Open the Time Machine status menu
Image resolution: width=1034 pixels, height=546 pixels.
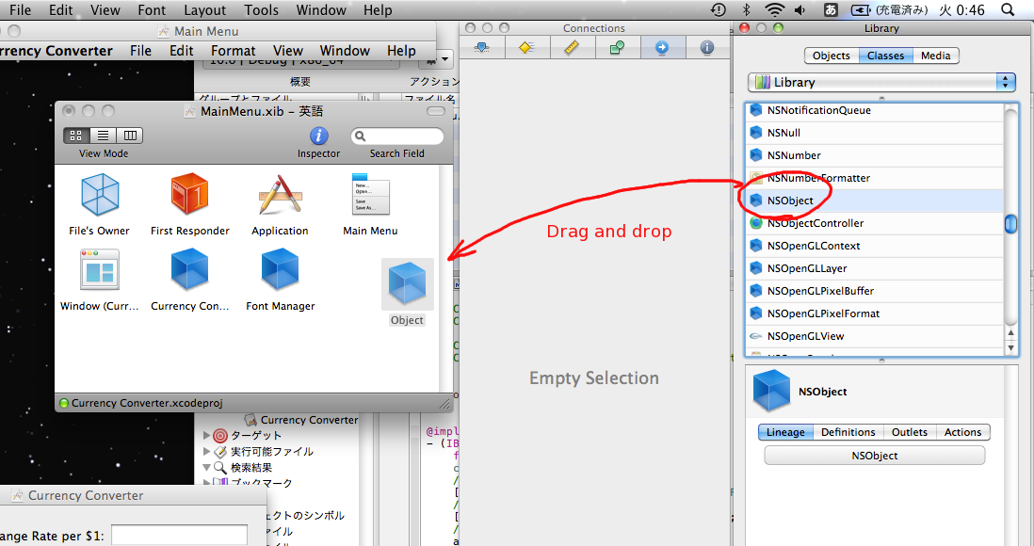[x=719, y=10]
